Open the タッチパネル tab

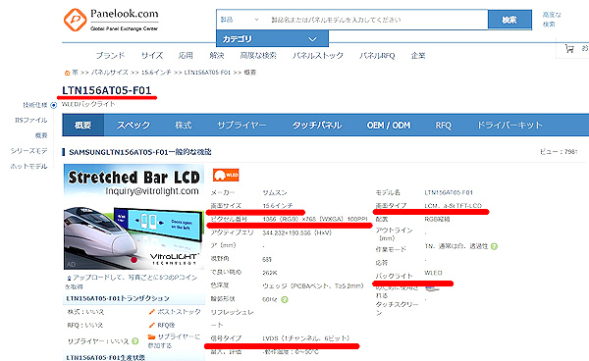(x=317, y=125)
